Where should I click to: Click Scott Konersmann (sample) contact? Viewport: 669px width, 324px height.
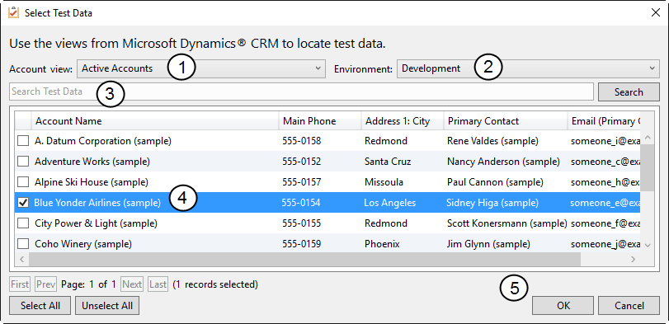pyautogui.click(x=506, y=223)
